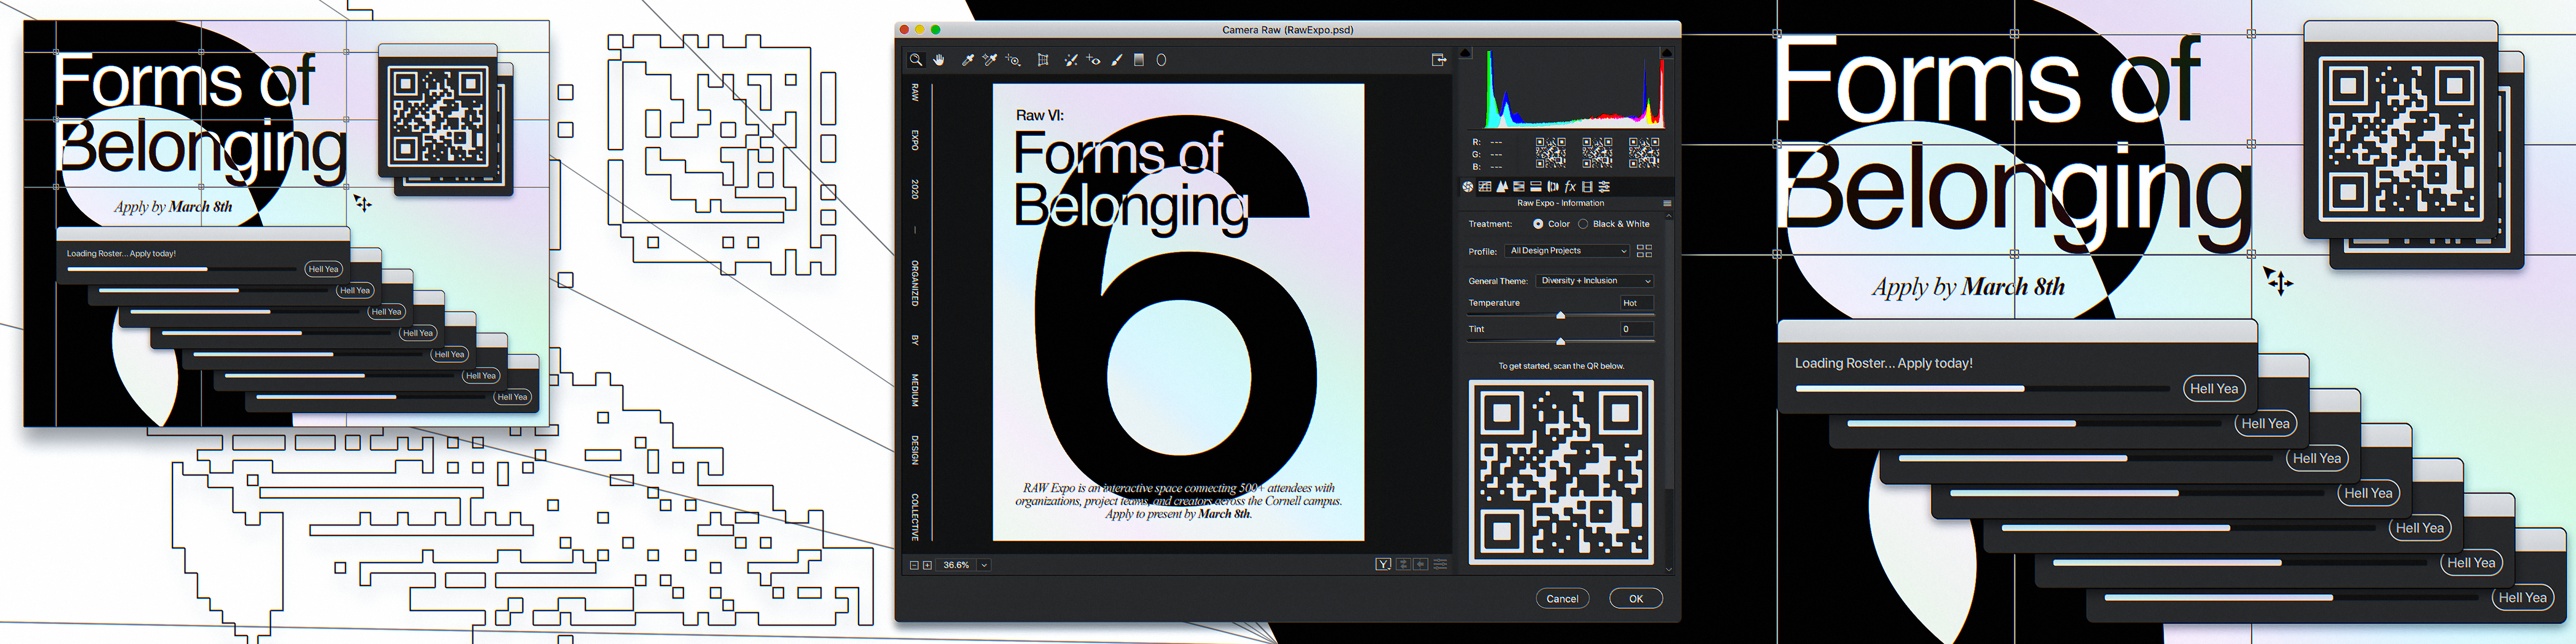
Task: Choose the Red Eye Removal tool
Action: point(1093,60)
